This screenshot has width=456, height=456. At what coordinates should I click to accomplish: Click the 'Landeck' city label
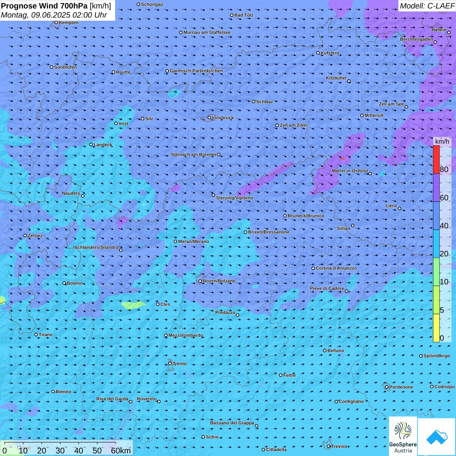[103, 145]
